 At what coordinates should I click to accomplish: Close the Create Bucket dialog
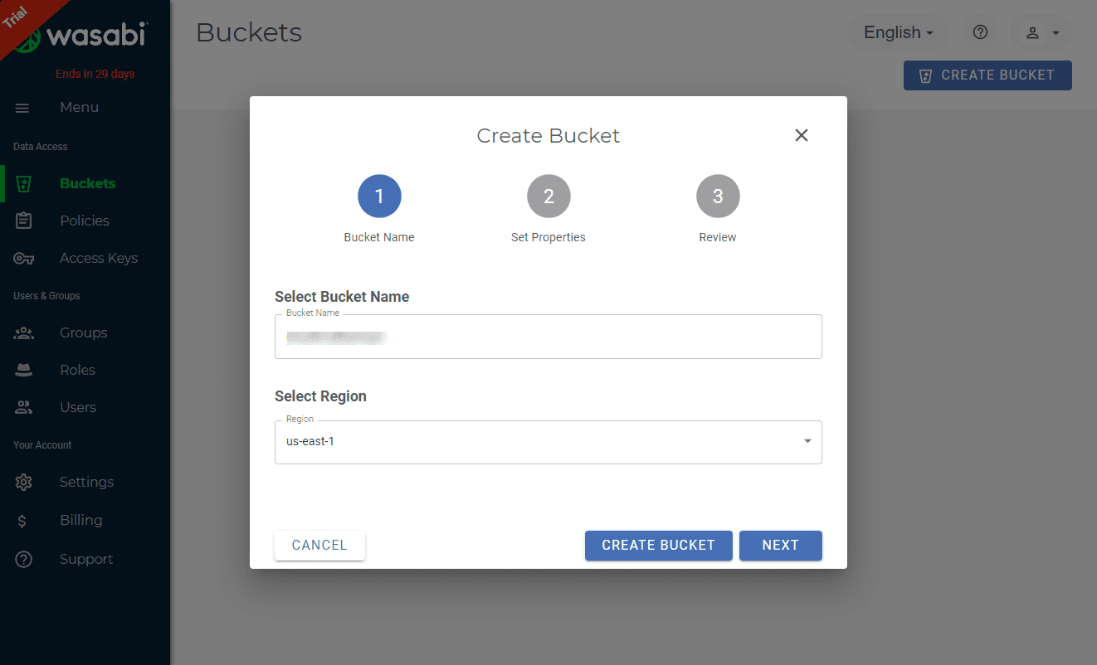point(801,135)
